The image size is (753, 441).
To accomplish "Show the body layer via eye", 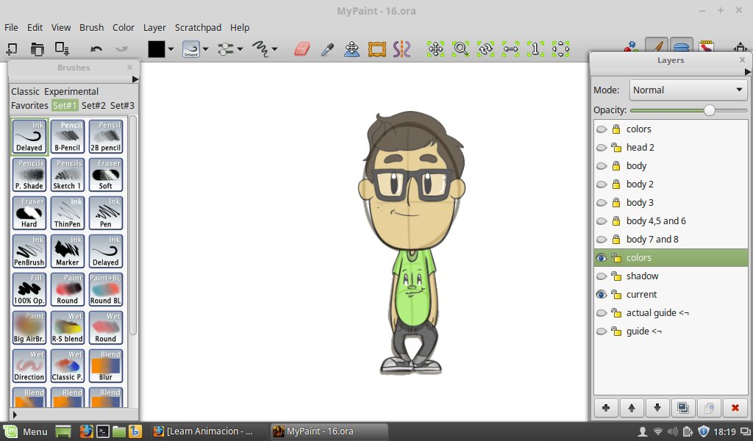I will click(x=602, y=166).
